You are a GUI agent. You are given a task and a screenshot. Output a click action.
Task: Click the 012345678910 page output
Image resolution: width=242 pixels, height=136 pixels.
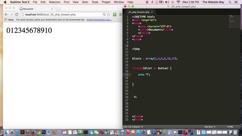click(29, 30)
